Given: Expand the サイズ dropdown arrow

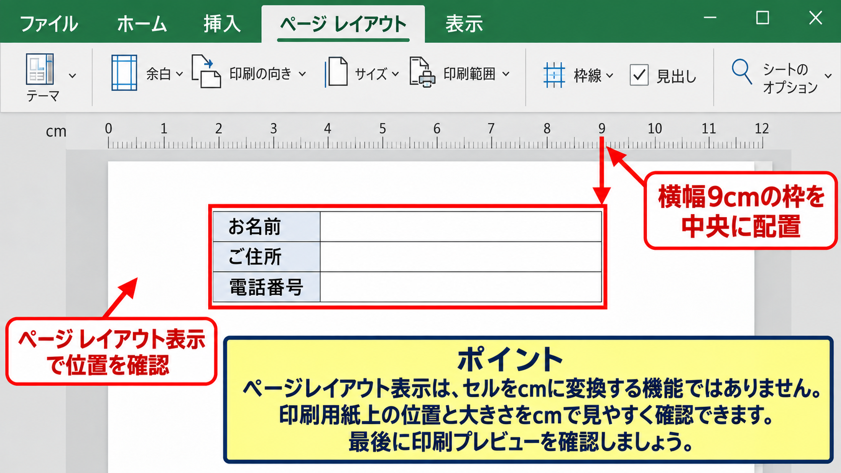Looking at the screenshot, I should (x=395, y=74).
